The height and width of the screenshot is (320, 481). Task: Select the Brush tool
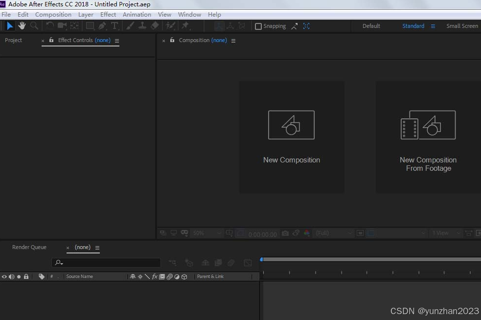[130, 26]
